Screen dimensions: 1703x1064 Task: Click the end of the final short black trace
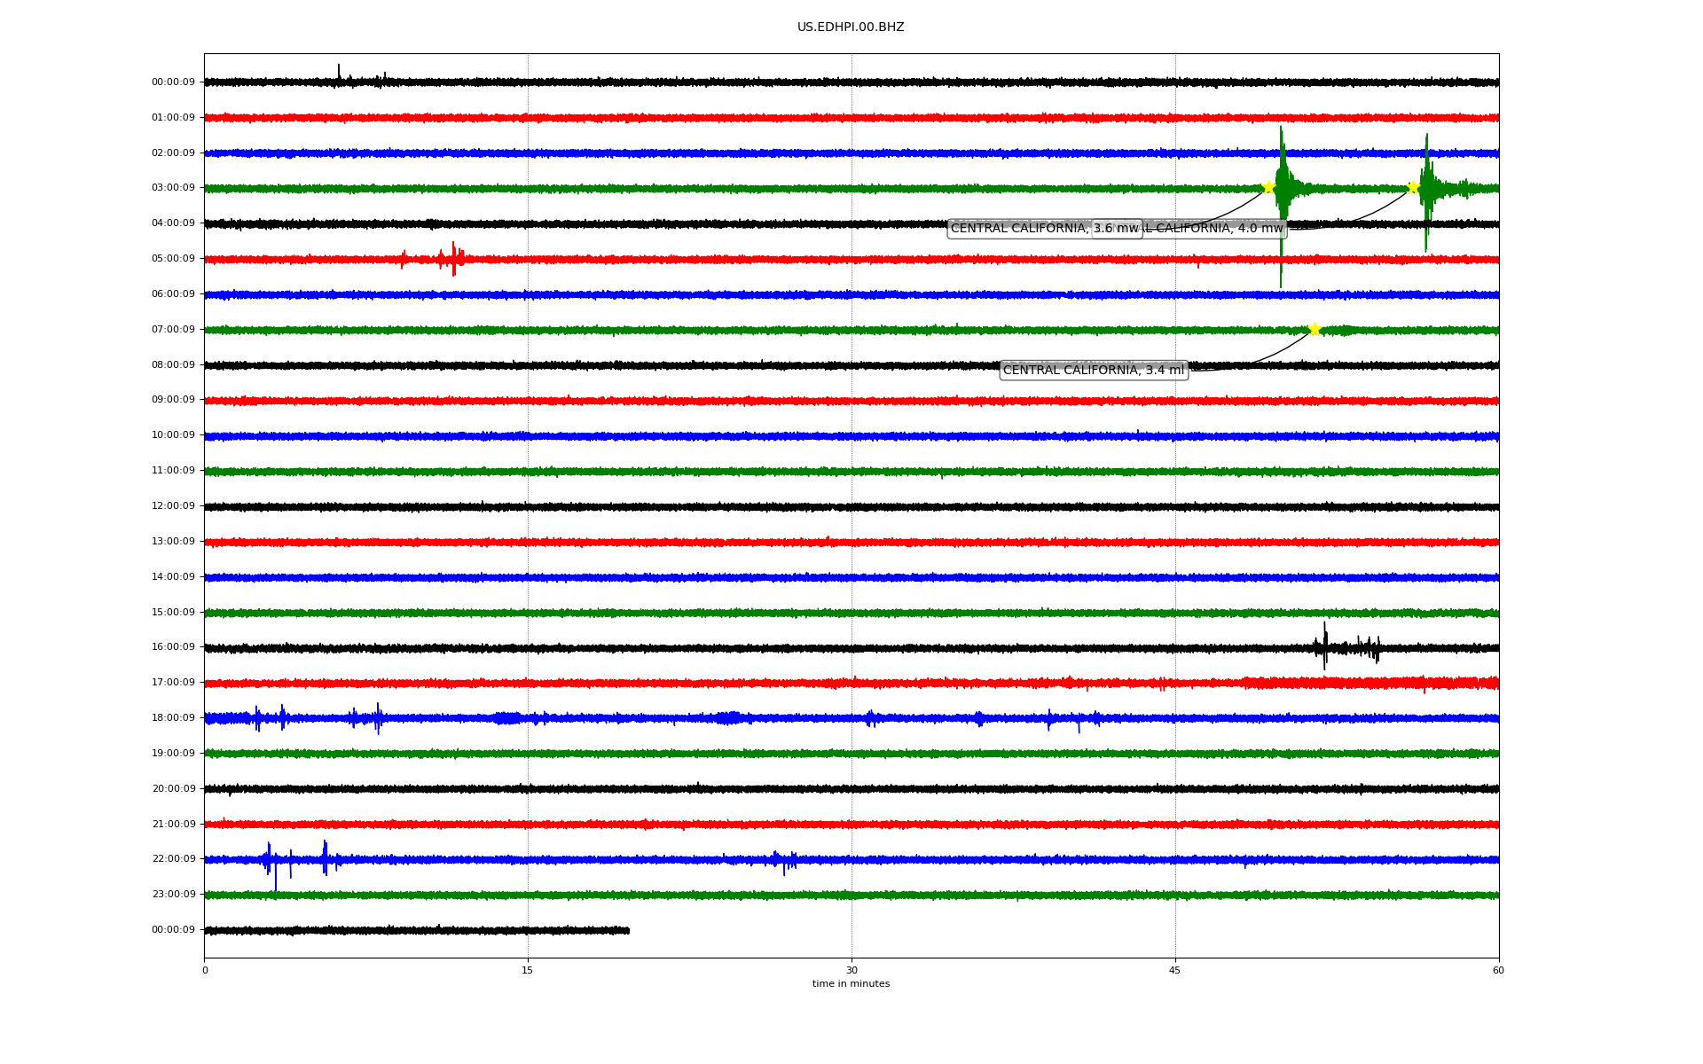click(628, 930)
